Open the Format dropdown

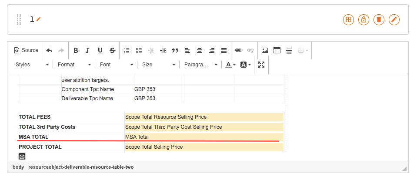74,65
